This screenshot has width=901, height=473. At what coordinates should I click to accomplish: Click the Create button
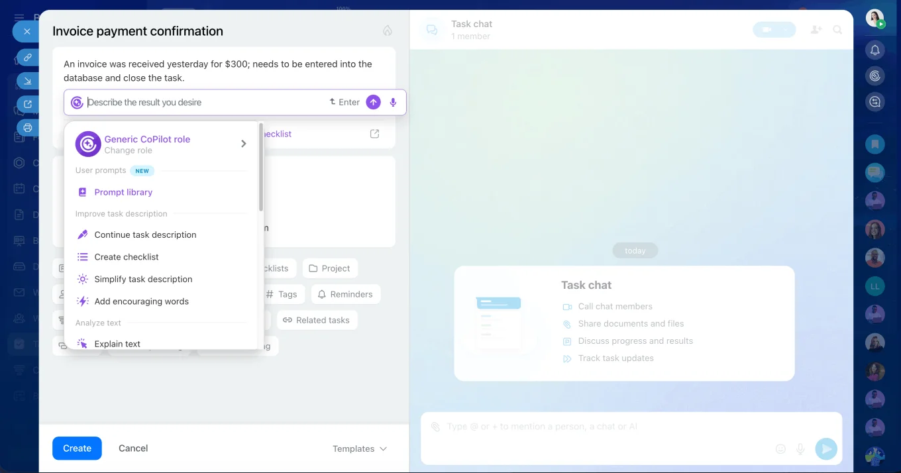(x=77, y=448)
